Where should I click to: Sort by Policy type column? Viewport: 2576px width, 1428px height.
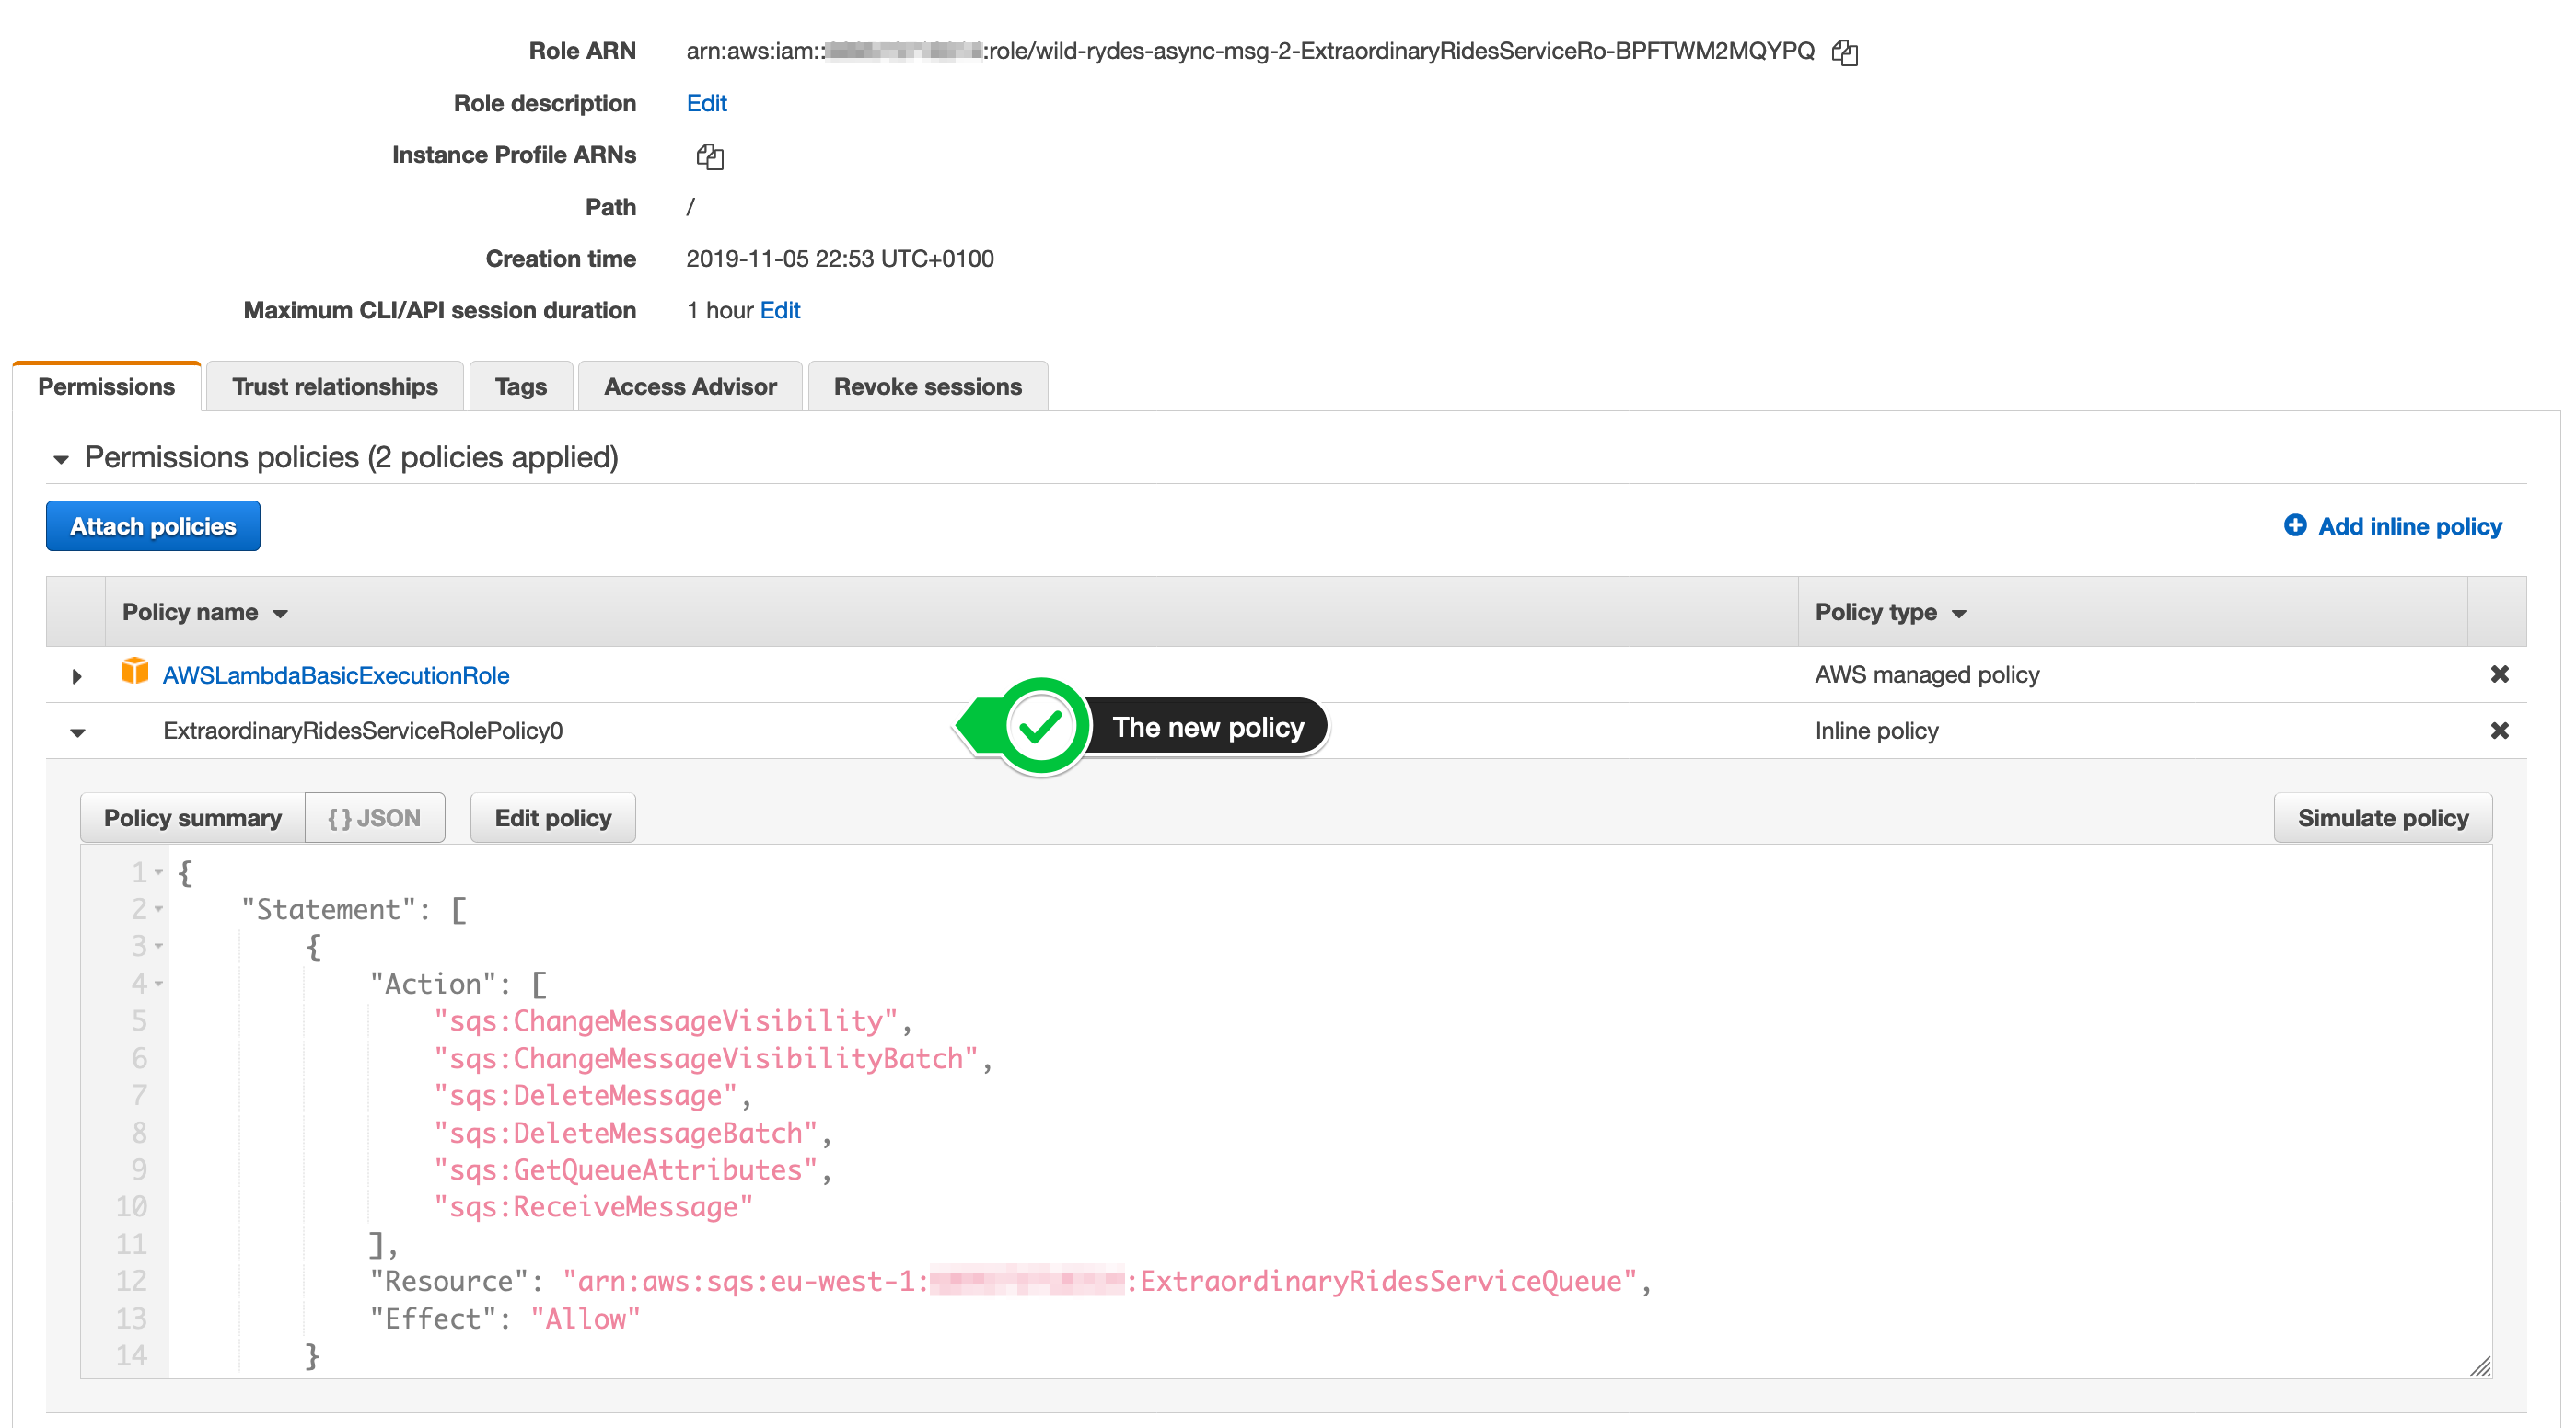1890,613
